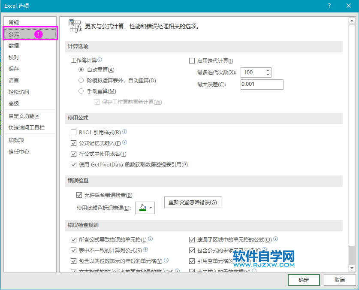Click the 确定 button to confirm
The width and height of the screenshot is (359, 290).
click(x=303, y=279)
